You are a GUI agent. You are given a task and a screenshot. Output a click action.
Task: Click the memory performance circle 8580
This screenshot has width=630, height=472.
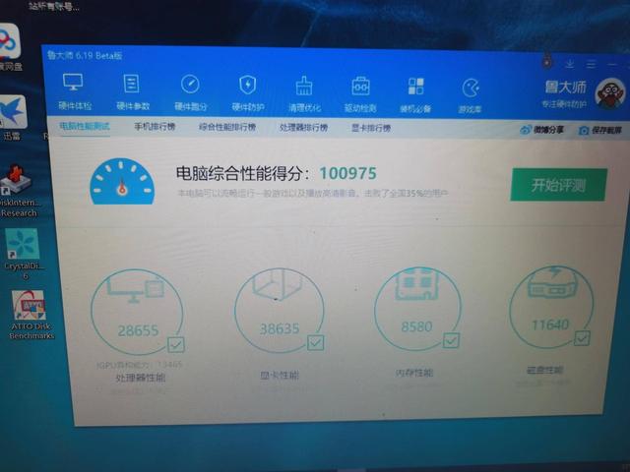point(417,308)
